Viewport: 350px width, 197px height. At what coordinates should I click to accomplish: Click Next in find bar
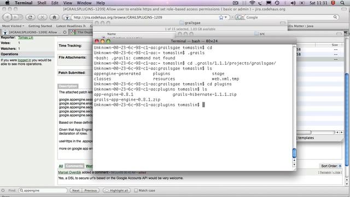(x=75, y=190)
